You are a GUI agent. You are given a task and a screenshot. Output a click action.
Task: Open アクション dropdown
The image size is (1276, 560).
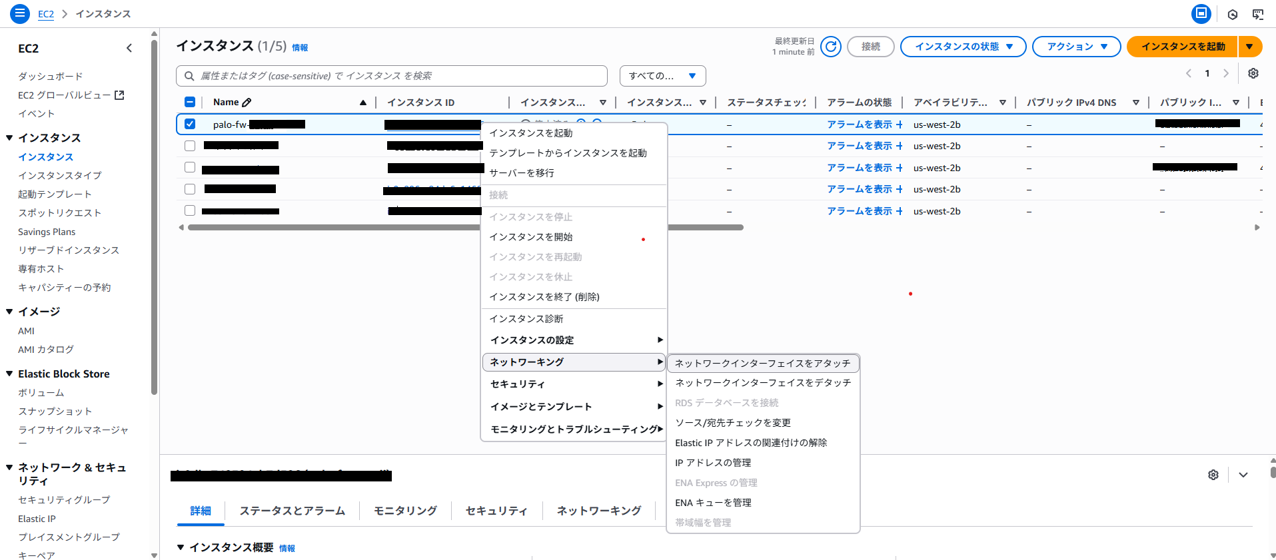pyautogui.click(x=1076, y=47)
